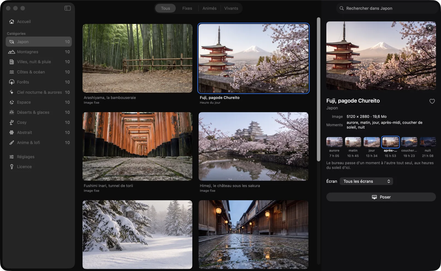The image size is (441, 271).
Task: Open the Déserts & glaces sun icon
Action: tap(12, 112)
